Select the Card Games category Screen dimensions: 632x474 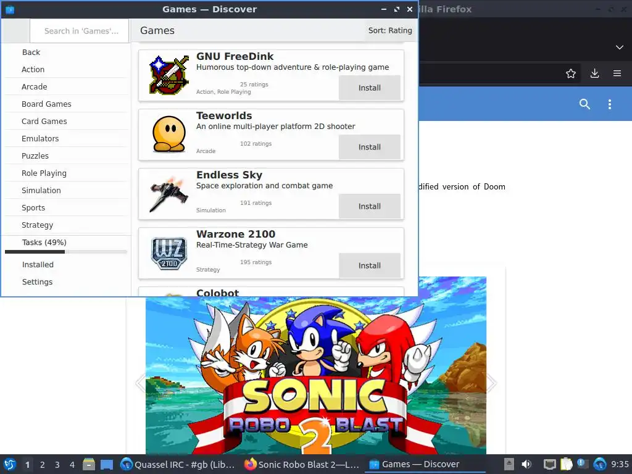[x=67, y=122]
